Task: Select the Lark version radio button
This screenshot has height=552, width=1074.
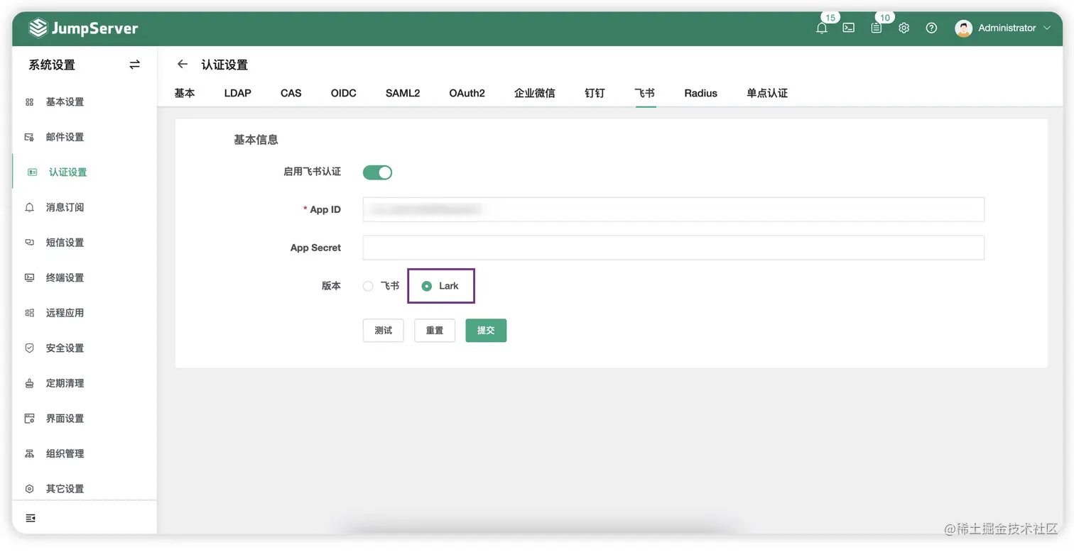Action: click(x=426, y=286)
